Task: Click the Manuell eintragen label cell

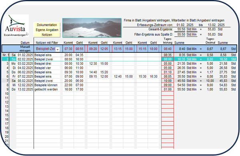Action: [x=25, y=49]
